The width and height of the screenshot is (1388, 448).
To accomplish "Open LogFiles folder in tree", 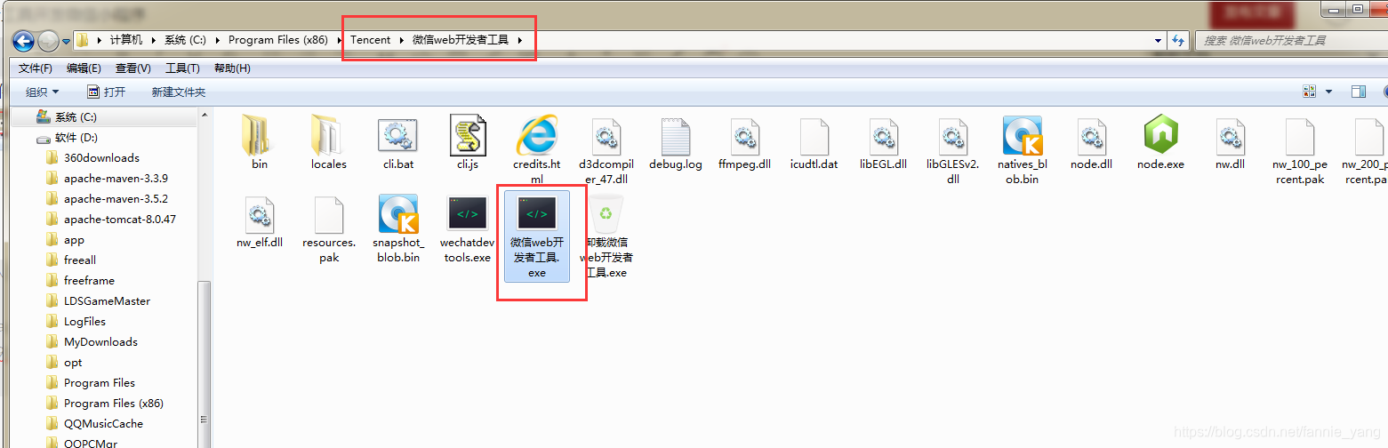I will [84, 321].
